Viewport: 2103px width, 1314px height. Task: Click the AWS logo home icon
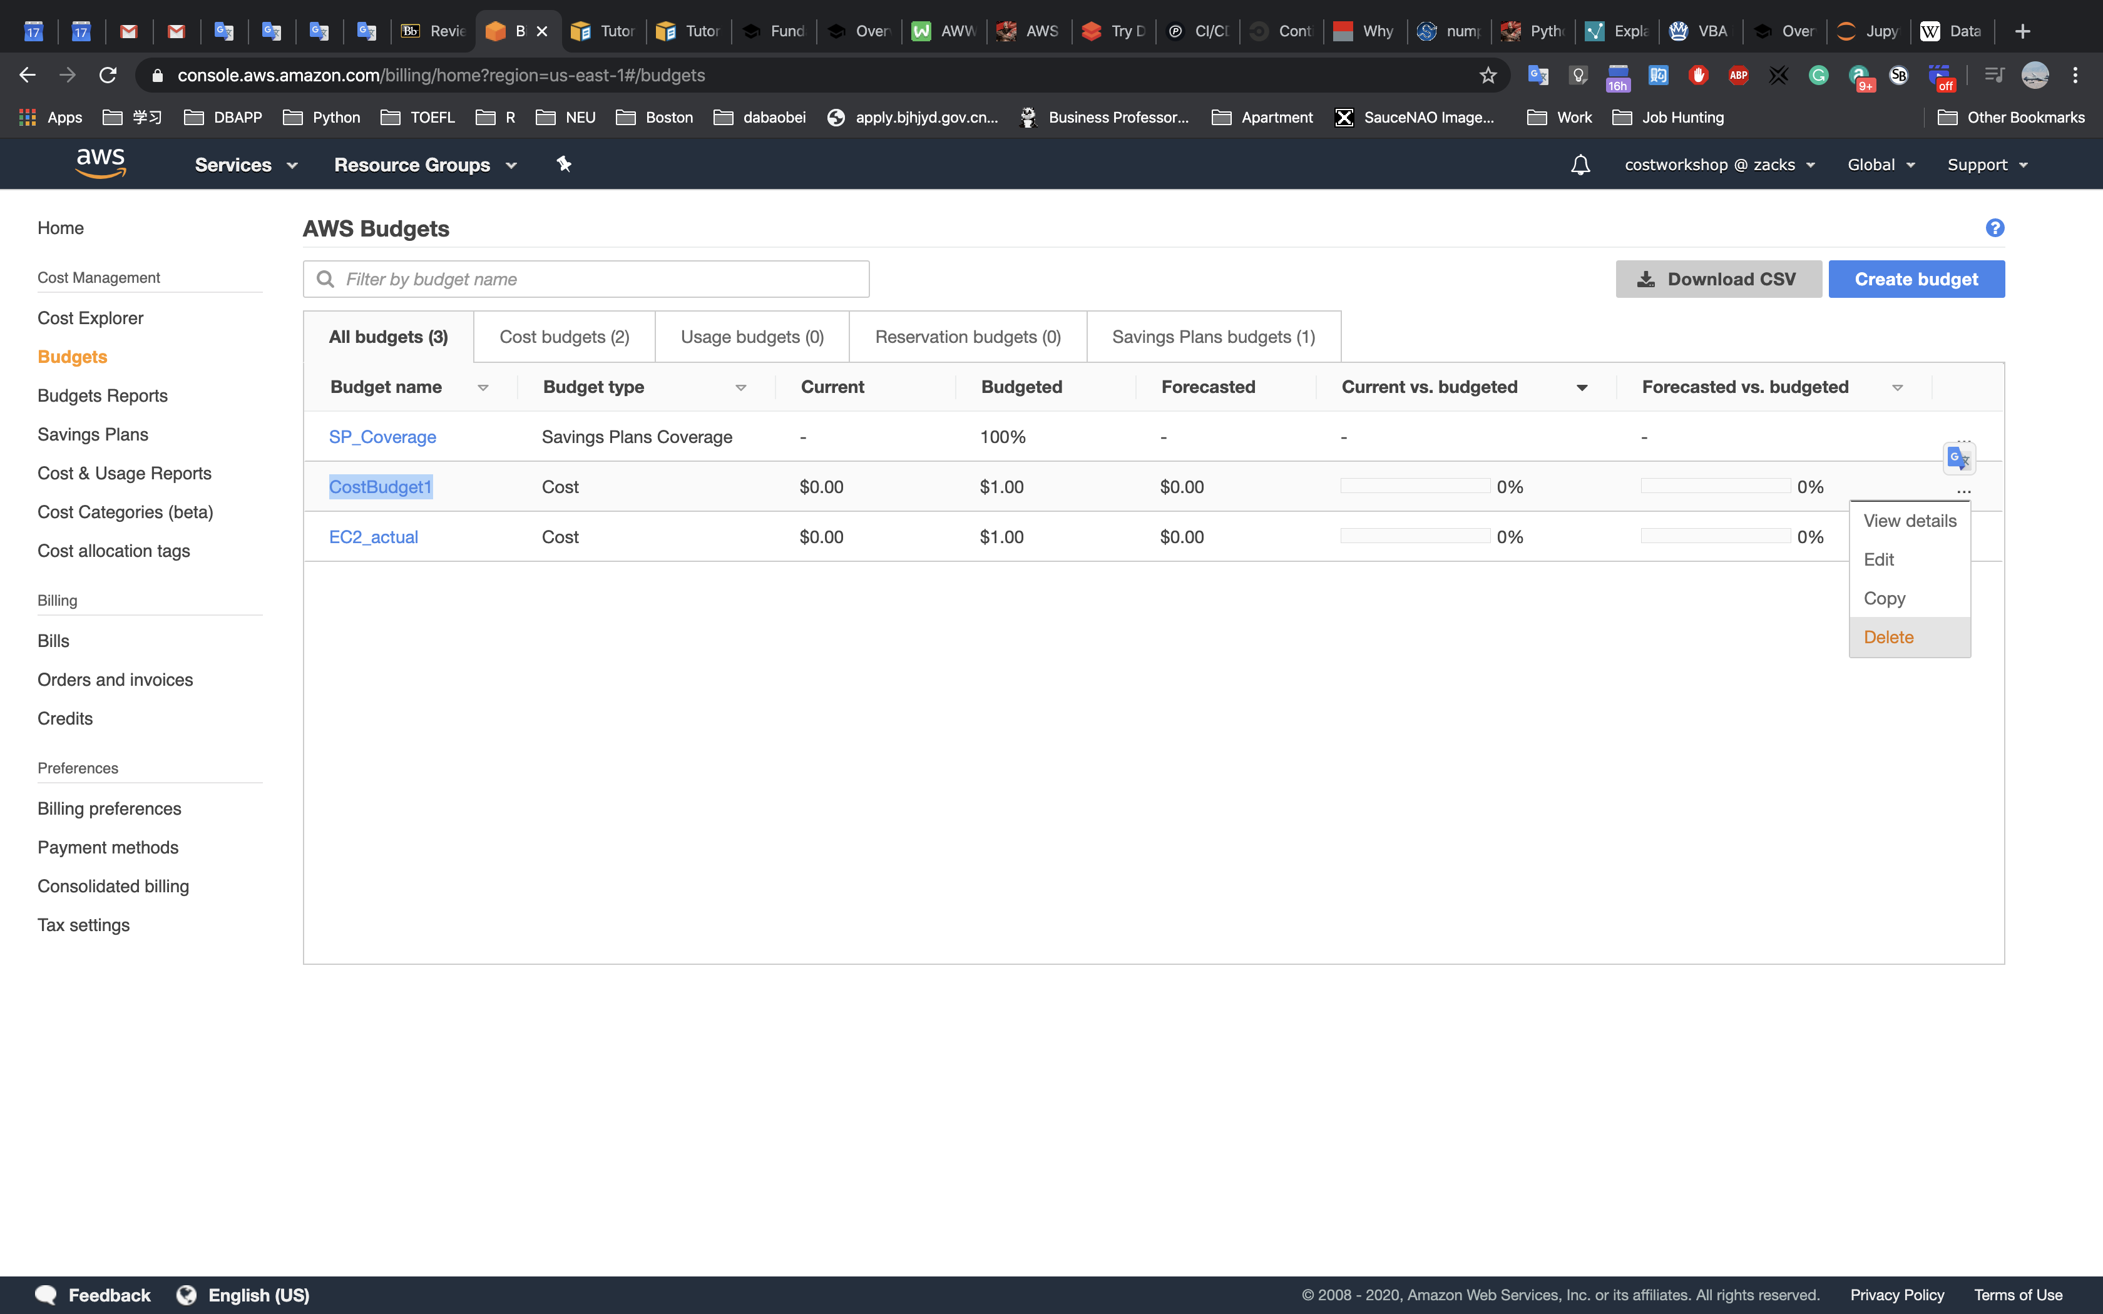[x=101, y=163]
